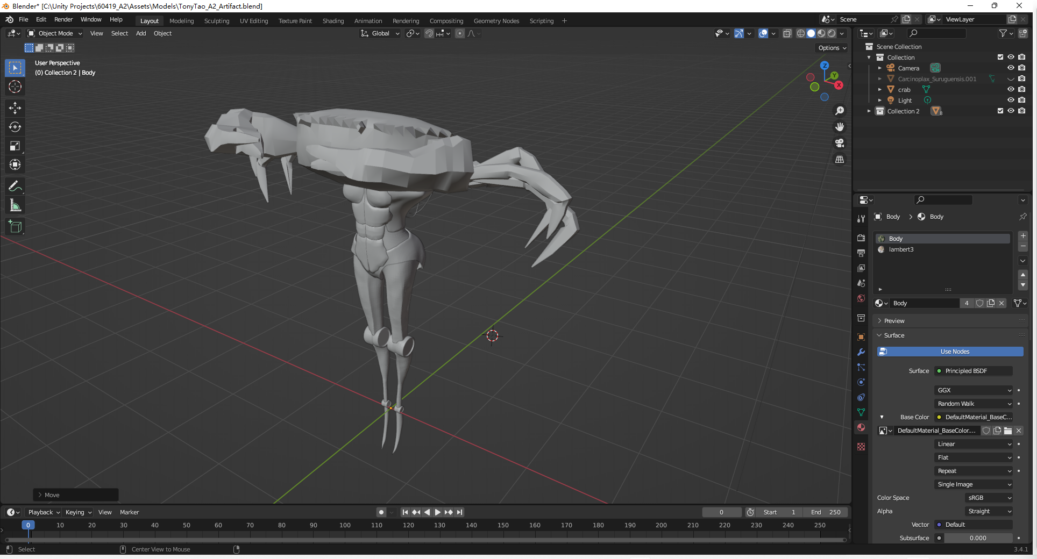Click the Subsurface value slider
This screenshot has height=559, width=1037.
click(978, 538)
